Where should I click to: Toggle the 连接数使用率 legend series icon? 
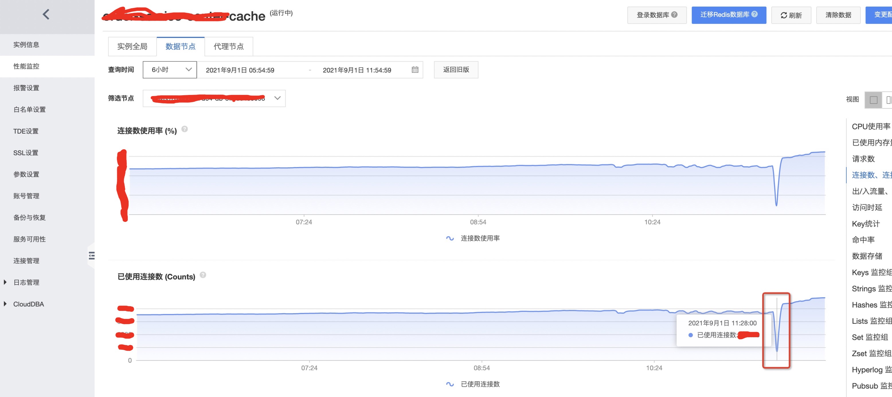[450, 239]
